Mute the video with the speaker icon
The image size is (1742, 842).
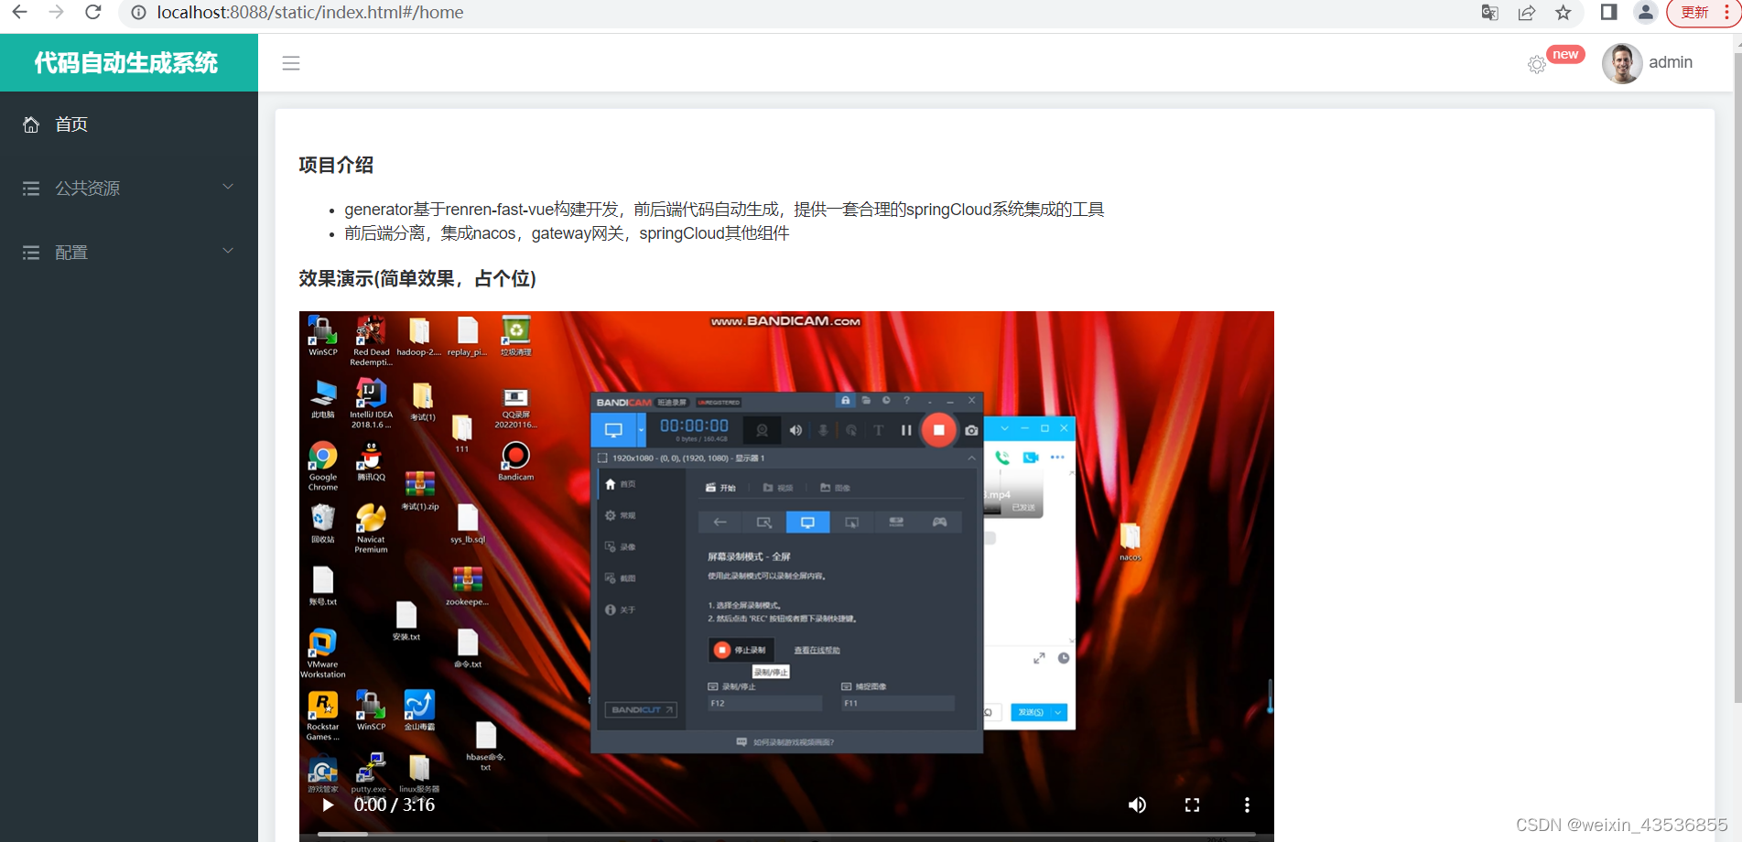1137,805
